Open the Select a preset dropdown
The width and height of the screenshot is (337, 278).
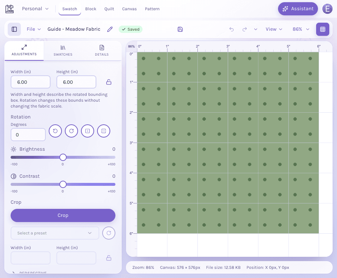[55, 233]
